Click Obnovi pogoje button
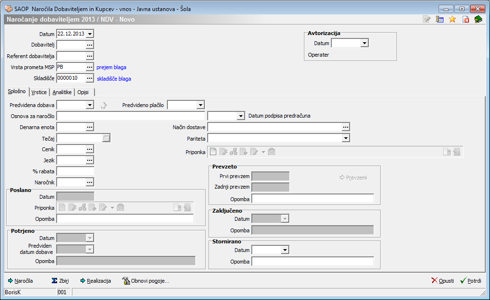The height and width of the screenshot is (300, 490). tap(146, 281)
